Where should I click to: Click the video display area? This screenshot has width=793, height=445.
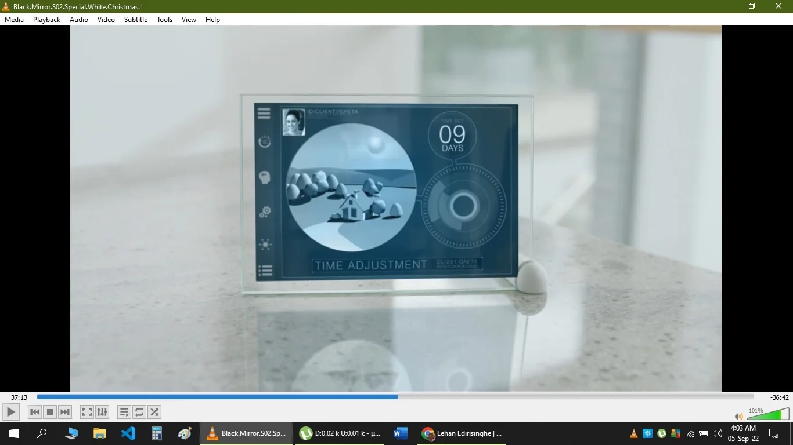(x=396, y=209)
